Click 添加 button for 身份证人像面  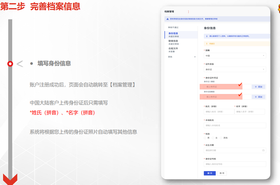coord(259,87)
